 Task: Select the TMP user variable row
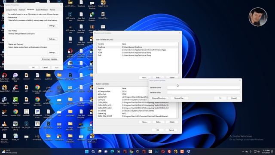tap(137, 56)
